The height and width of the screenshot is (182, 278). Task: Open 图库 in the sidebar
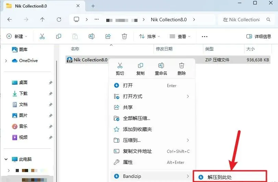(20, 49)
